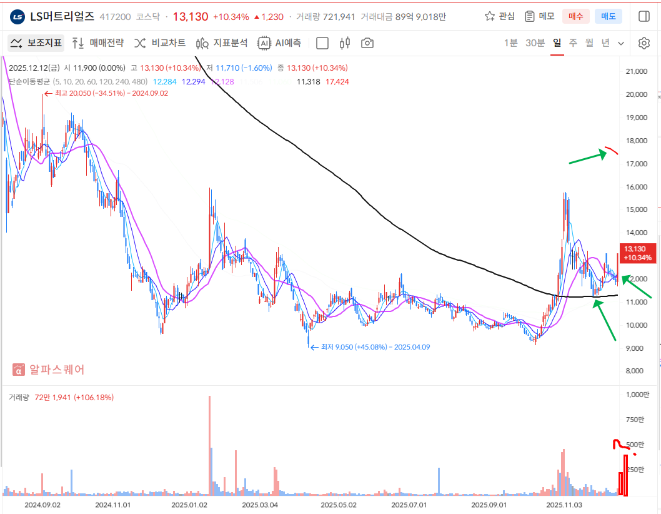Open the 메모 memo note
Image resolution: width=661 pixels, height=514 pixels.
pos(540,16)
